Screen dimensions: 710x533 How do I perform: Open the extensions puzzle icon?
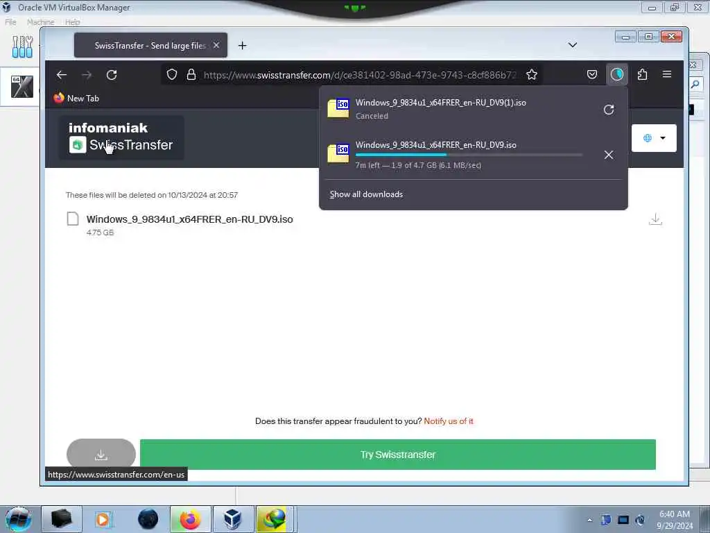click(x=642, y=74)
